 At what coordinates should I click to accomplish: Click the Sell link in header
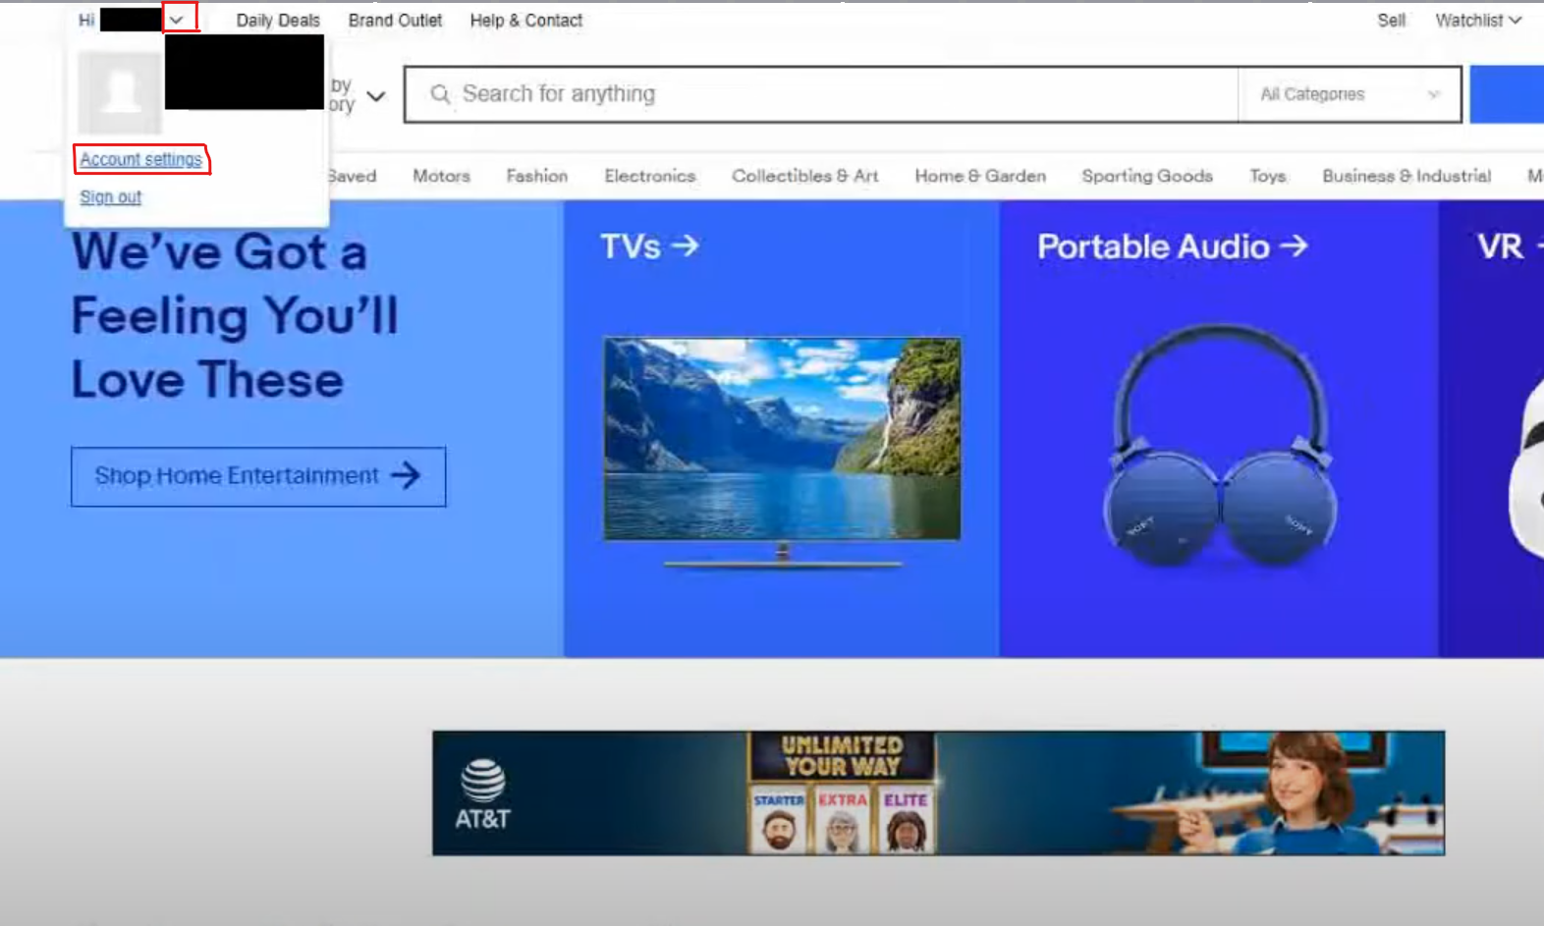(x=1391, y=20)
